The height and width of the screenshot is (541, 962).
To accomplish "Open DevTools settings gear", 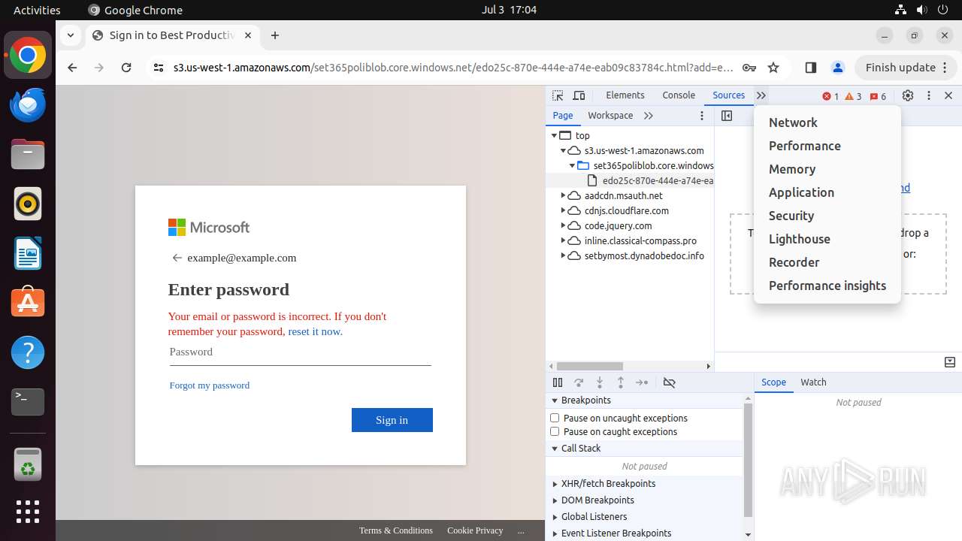I will coord(908,95).
